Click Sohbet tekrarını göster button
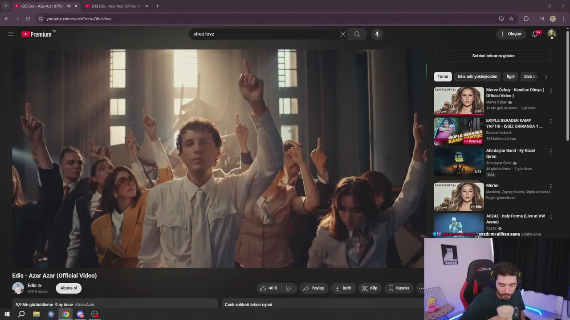 click(x=493, y=56)
